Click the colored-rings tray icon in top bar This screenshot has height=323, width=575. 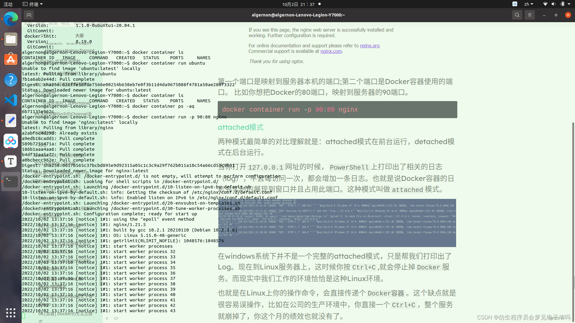515,4
